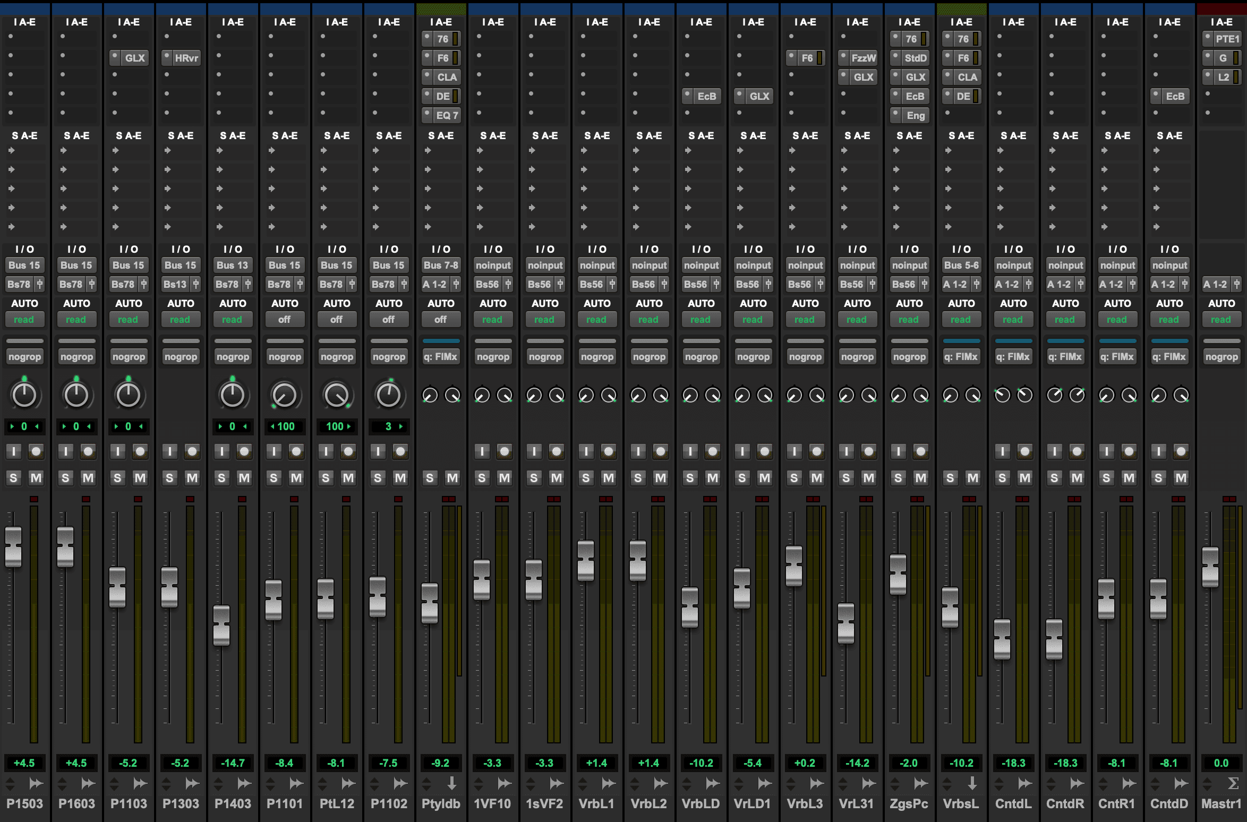Click the volume fader on P1403

tap(221, 626)
